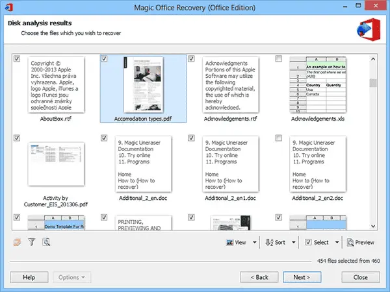Toggle the Activity by Customer_EIS_201306.pdf checkbox
Image resolution: width=390 pixels, height=292 pixels.
[17, 138]
